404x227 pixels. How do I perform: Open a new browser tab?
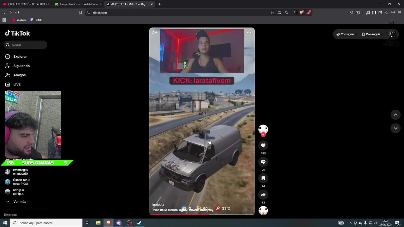tap(159, 4)
